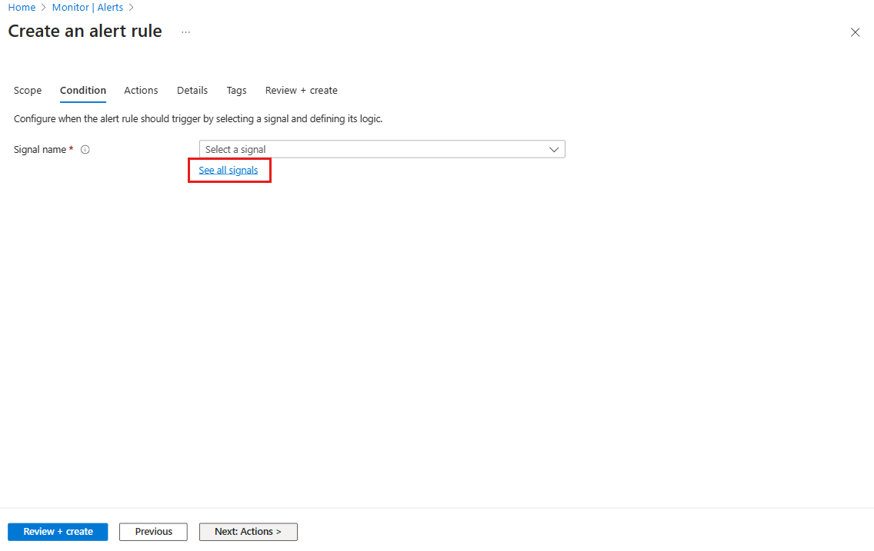Image resolution: width=874 pixels, height=551 pixels.
Task: Navigate to Monitor | Alerts breadcrumb
Action: pos(88,7)
